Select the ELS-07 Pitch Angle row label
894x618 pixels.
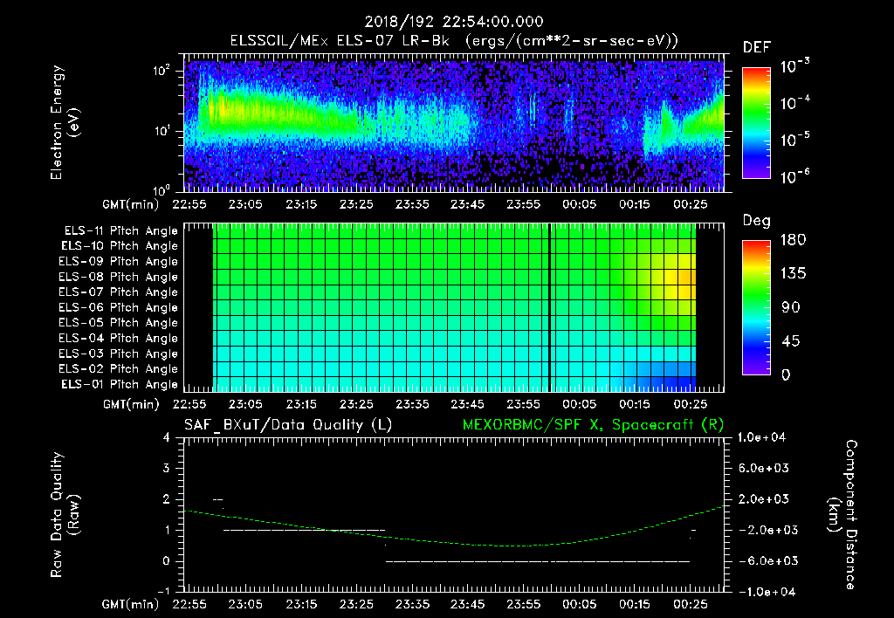coord(119,292)
